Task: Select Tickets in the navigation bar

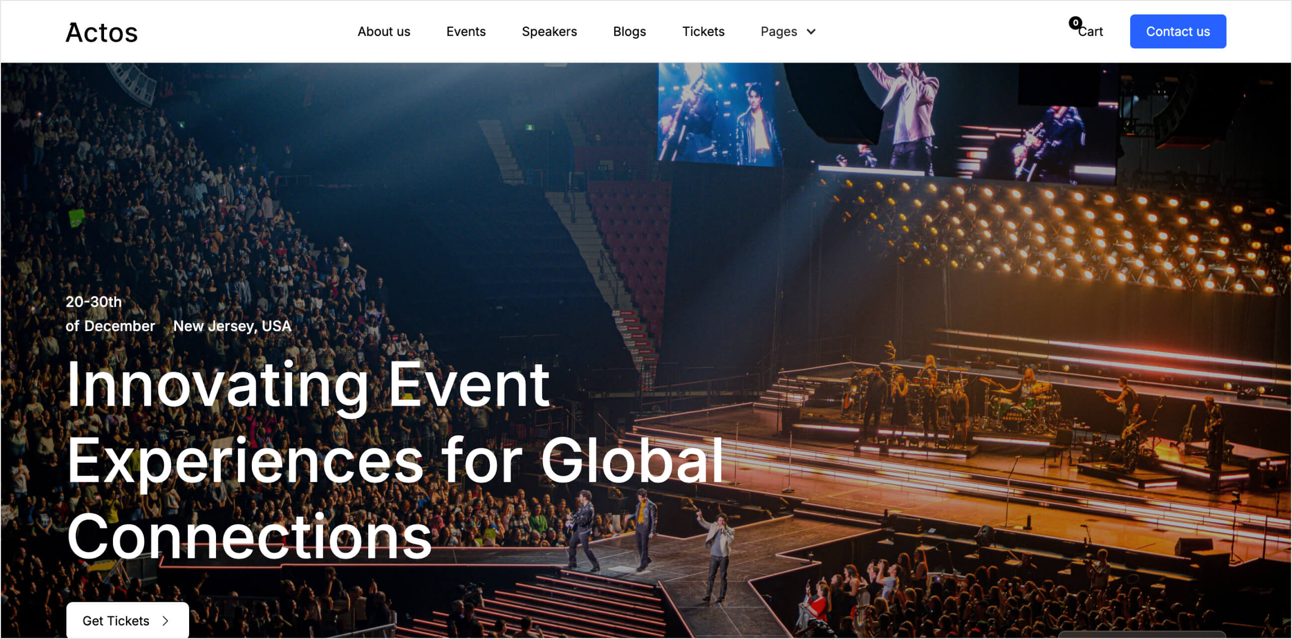Action: [703, 31]
